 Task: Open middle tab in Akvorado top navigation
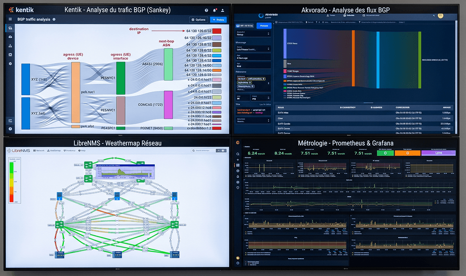pyautogui.click(x=349, y=15)
